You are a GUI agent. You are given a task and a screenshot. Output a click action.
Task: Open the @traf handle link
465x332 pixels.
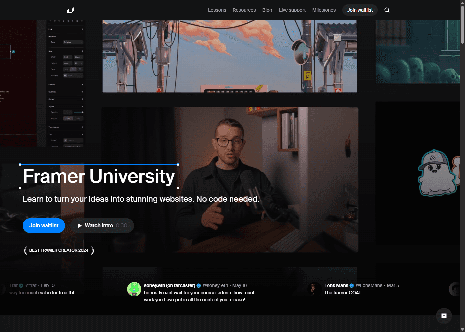(31, 285)
